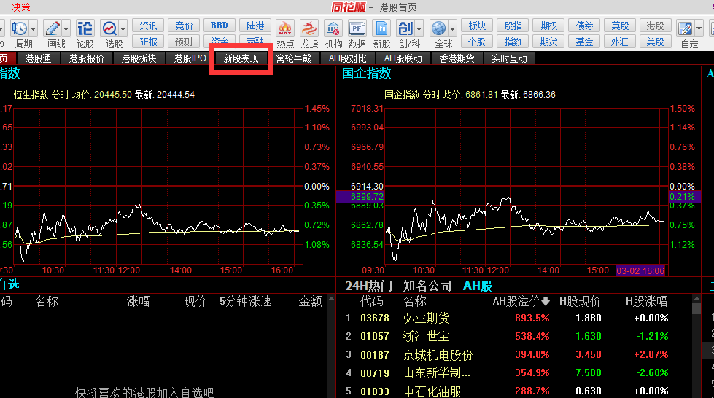The width and height of the screenshot is (714, 398).
Task: Open the 决策 menu
Action: pyautogui.click(x=21, y=7)
